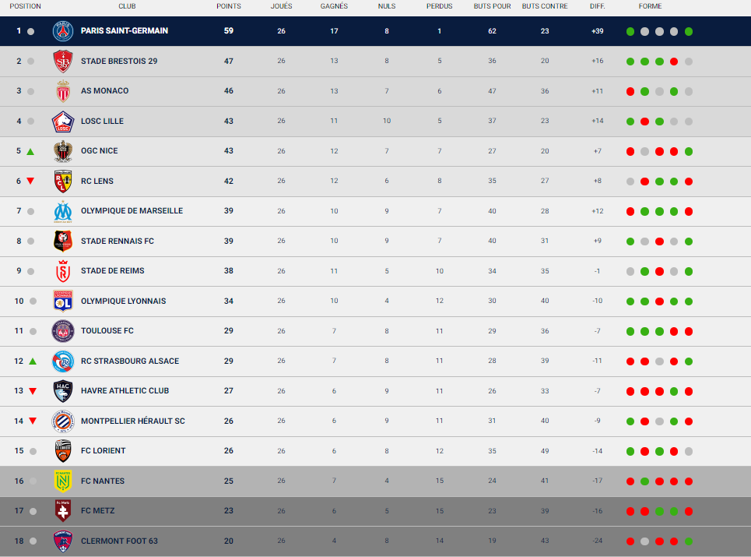Click Montpellier red down-arrow indicator
751x557 pixels.
[33, 421]
